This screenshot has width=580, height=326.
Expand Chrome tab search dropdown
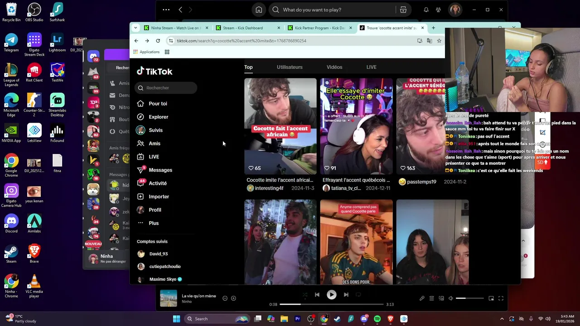click(x=135, y=28)
